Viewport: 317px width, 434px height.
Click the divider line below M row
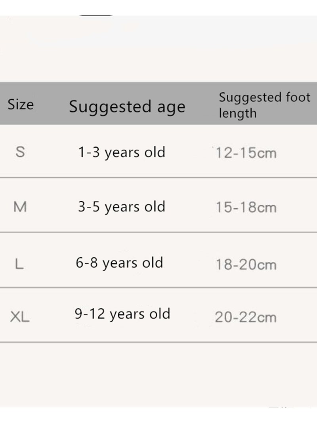click(158, 232)
